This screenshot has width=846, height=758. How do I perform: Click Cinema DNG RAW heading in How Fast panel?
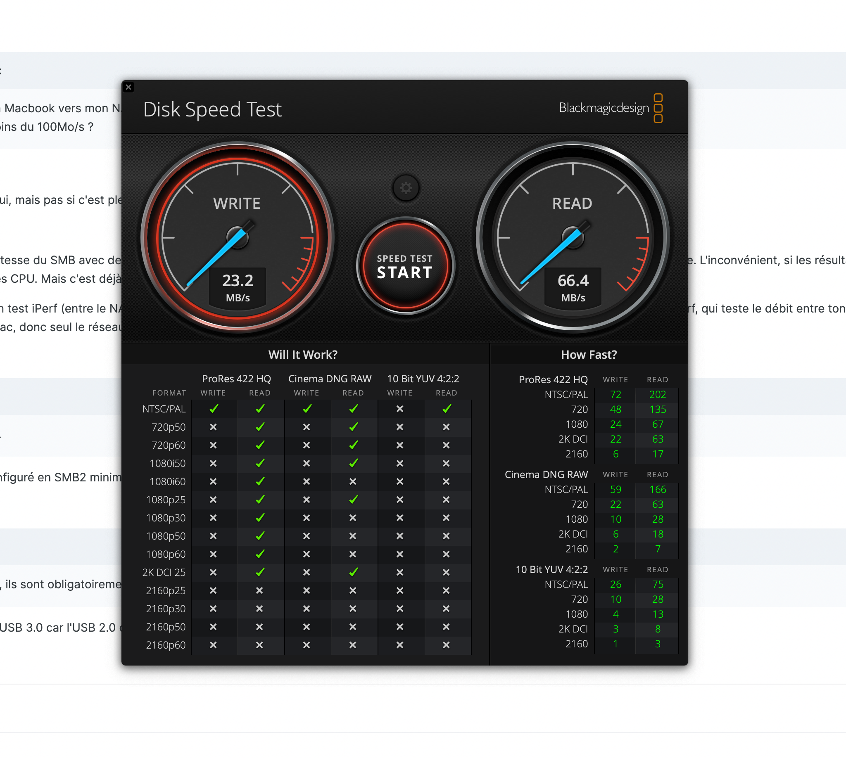[546, 474]
